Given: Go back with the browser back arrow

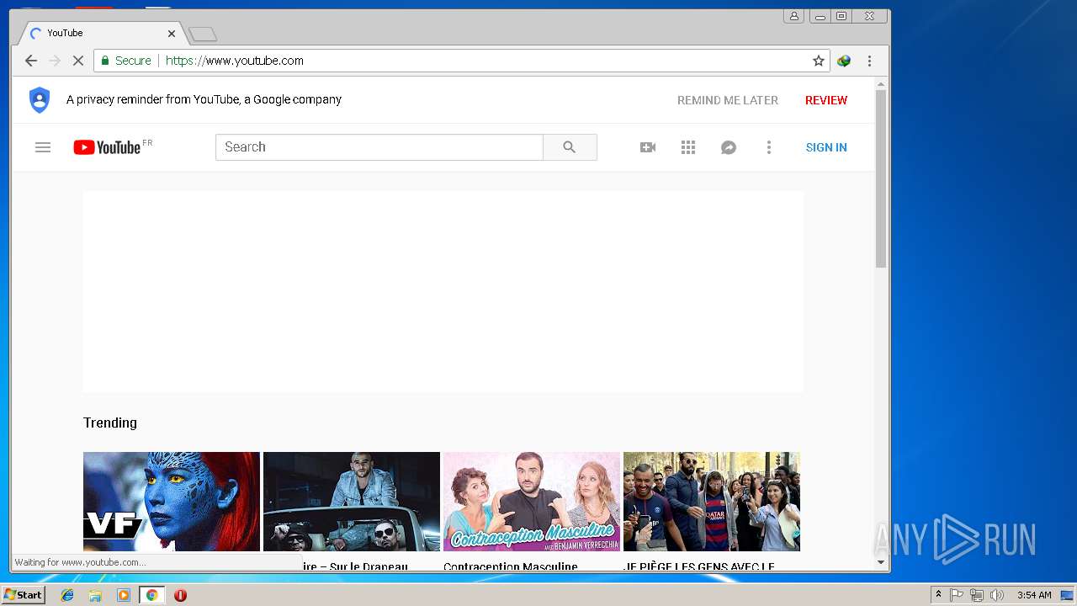Looking at the screenshot, I should click(x=31, y=61).
